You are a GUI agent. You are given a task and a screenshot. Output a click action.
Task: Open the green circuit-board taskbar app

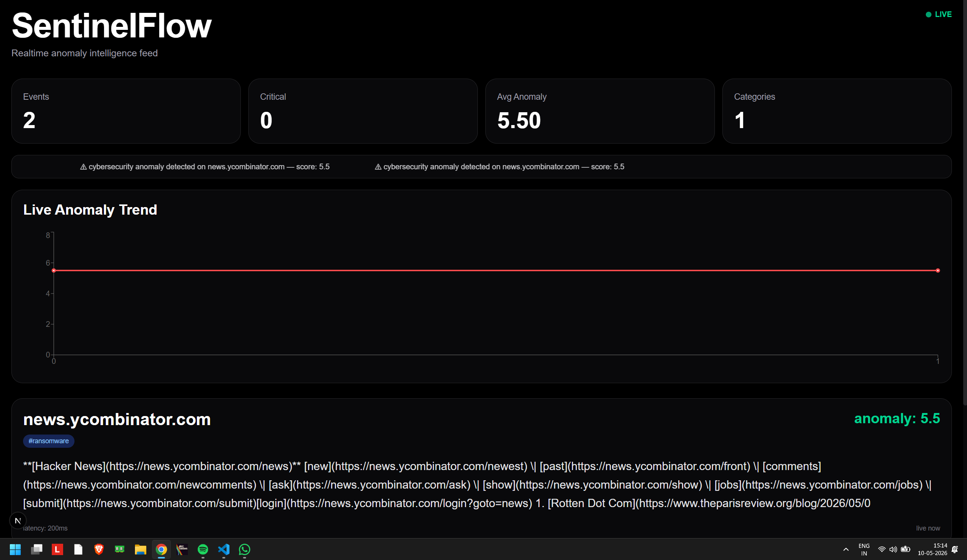point(120,549)
